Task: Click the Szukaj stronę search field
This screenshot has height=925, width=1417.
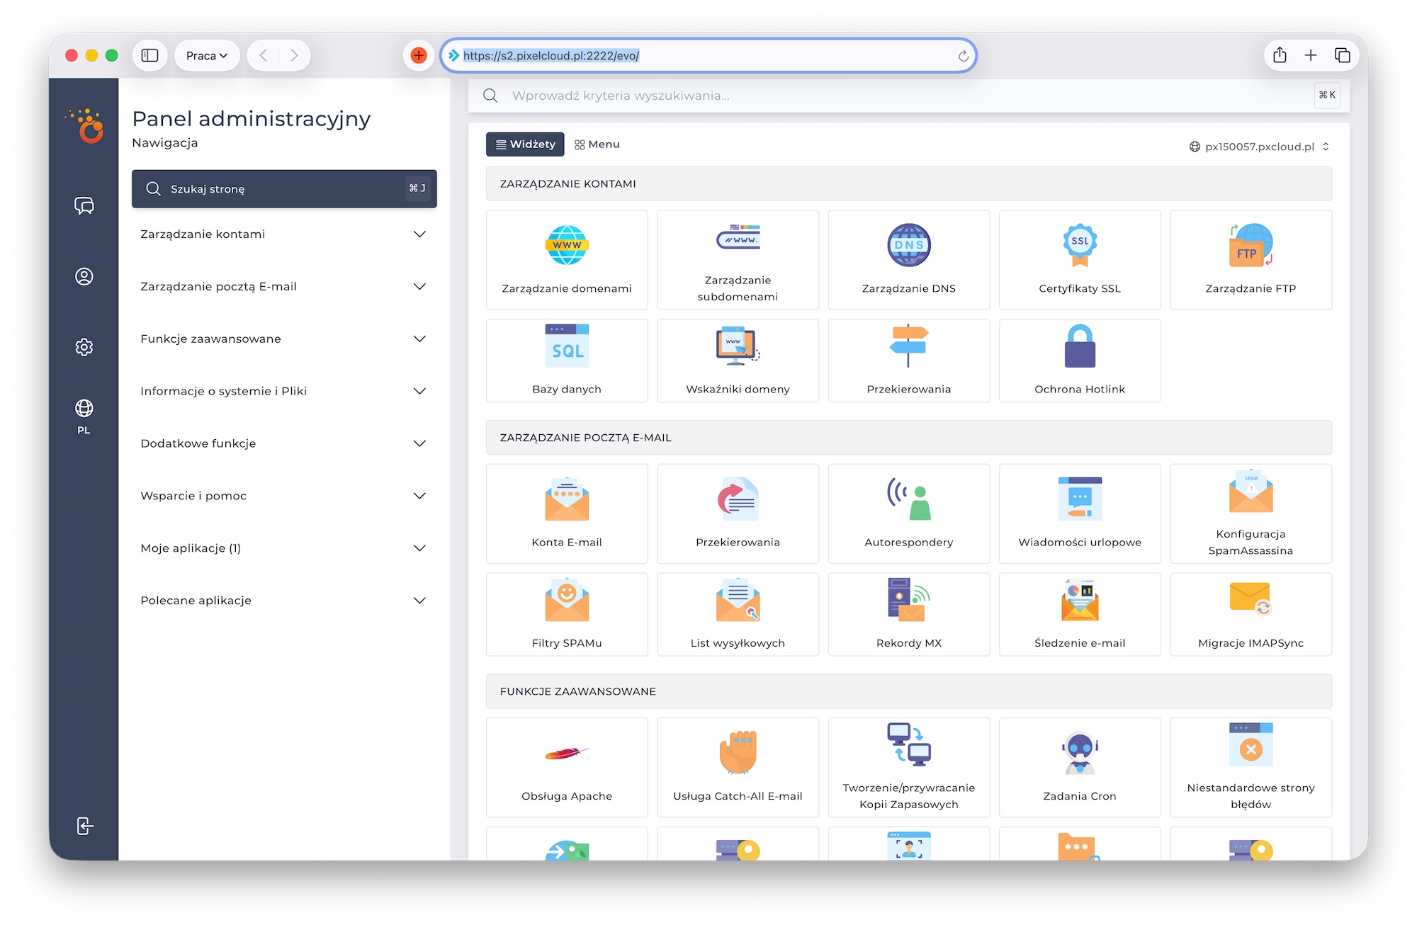Action: pyautogui.click(x=283, y=188)
